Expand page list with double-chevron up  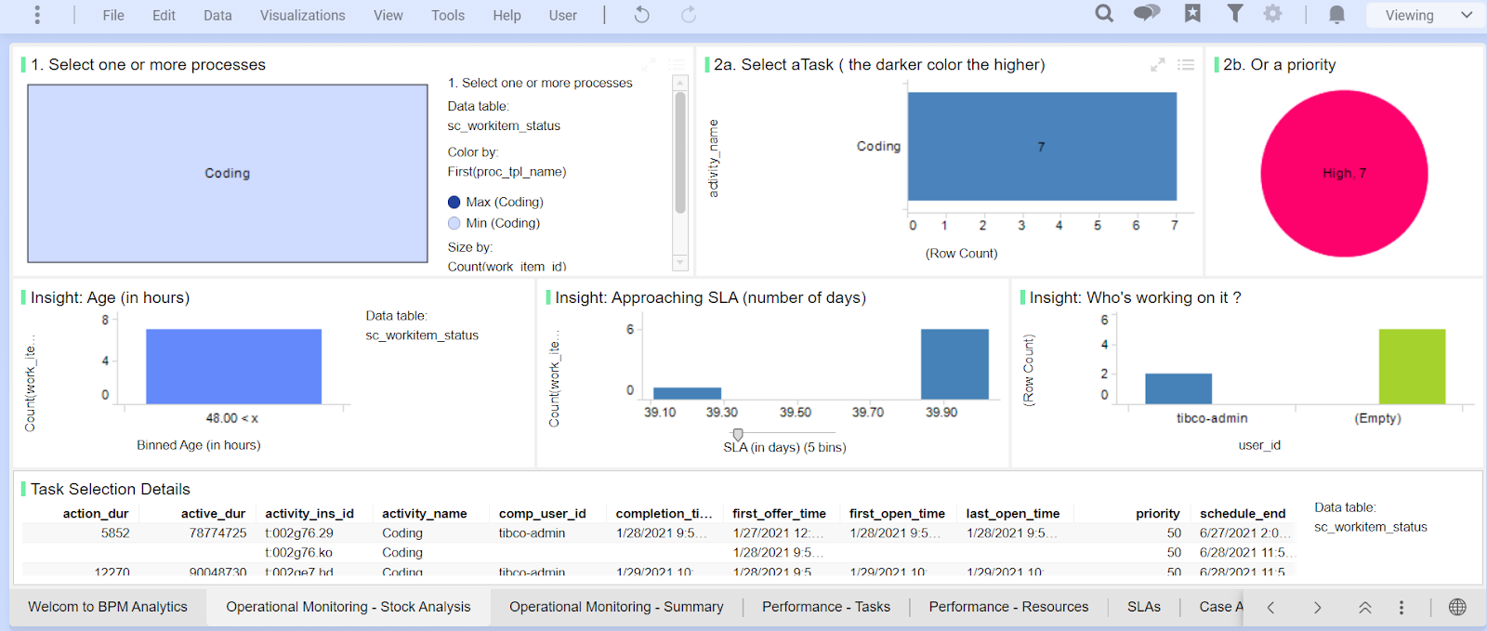click(1364, 607)
